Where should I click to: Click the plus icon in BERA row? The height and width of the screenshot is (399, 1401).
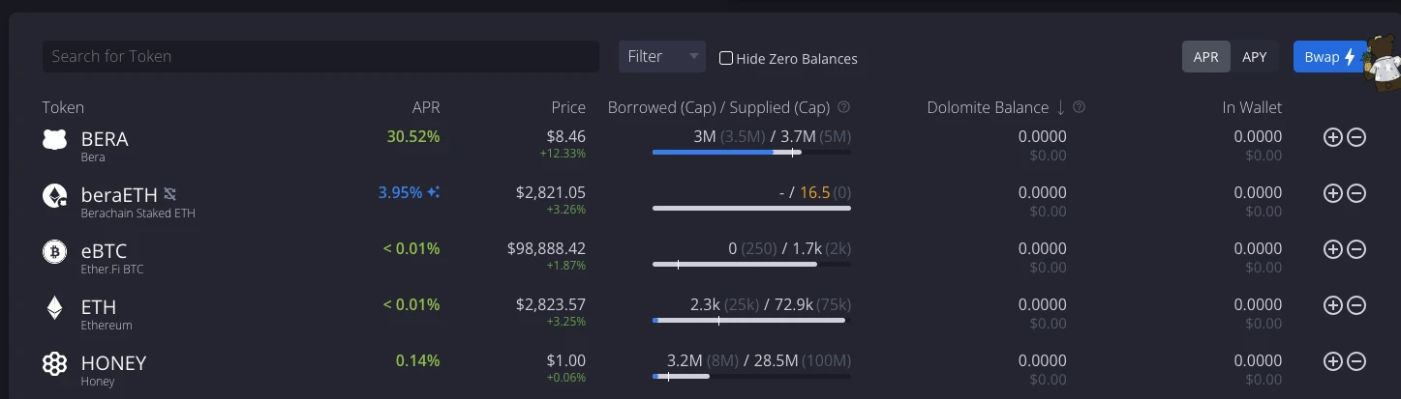(x=1332, y=138)
